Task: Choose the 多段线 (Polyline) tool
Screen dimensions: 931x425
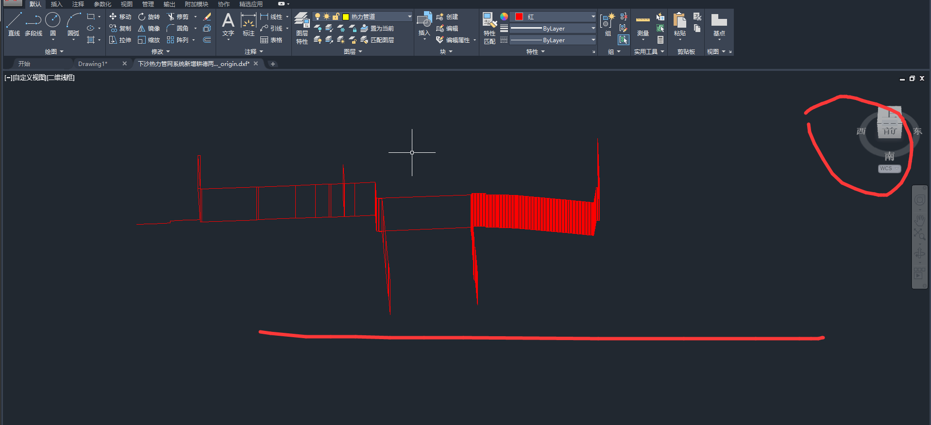Action: (34, 24)
